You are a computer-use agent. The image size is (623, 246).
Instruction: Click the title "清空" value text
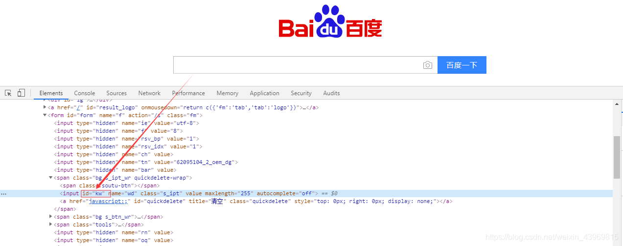point(216,201)
